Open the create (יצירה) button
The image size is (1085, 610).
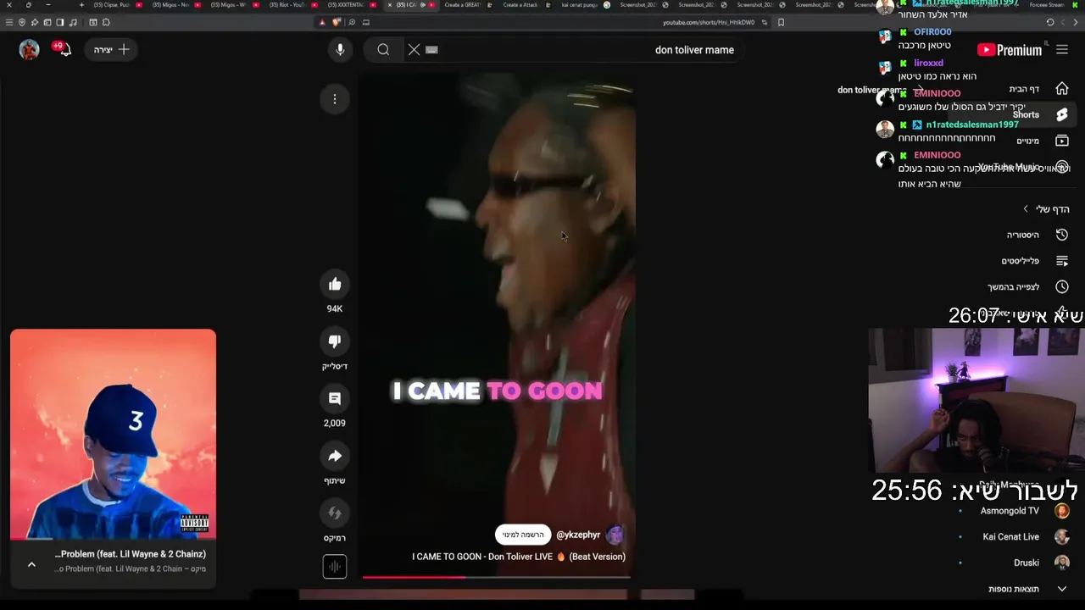pyautogui.click(x=112, y=50)
